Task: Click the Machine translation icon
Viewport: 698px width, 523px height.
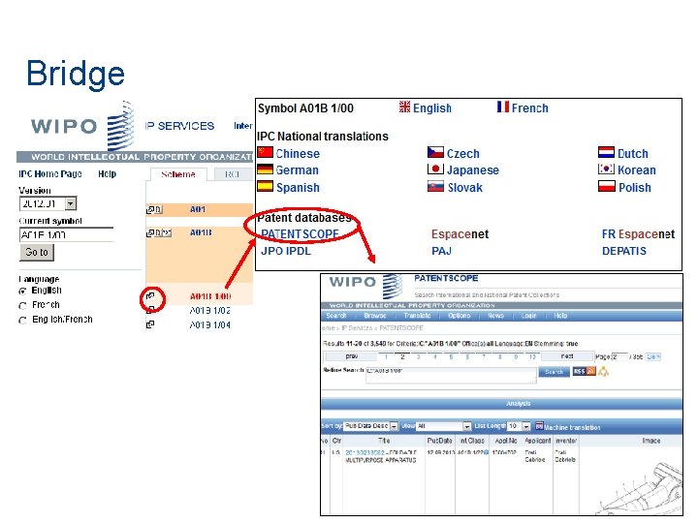Action: (x=539, y=426)
